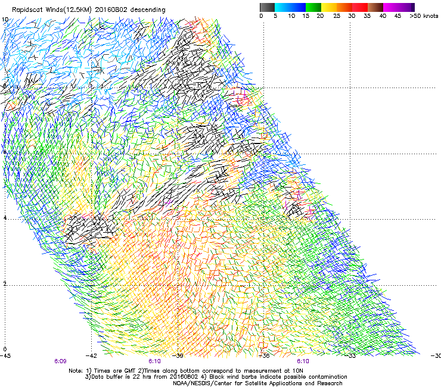The width and height of the screenshot is (441, 387).
Task: Click the orange 25-30 knots legend swatch
Action: pyautogui.click(x=344, y=7)
